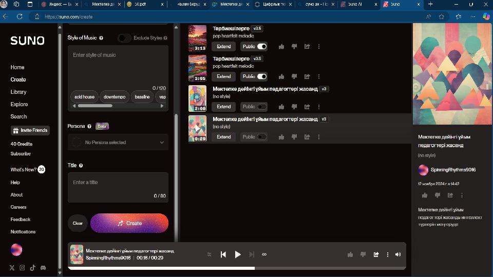Screen dimensions: 493x277
Task: Focus the Enter style of music field
Action: (x=118, y=67)
